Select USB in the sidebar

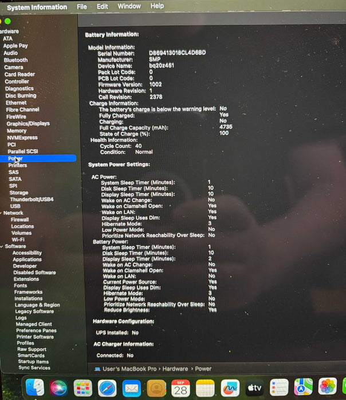[15, 206]
